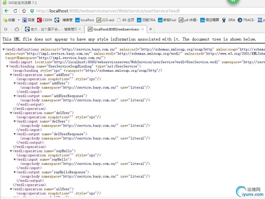Collapse the wsdl:input delUser node
The width and height of the screenshot is (265, 199).
pyautogui.click(x=15, y=121)
